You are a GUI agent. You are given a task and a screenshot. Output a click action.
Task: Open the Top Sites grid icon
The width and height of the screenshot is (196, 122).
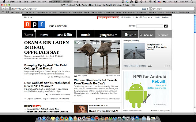tap(7, 12)
